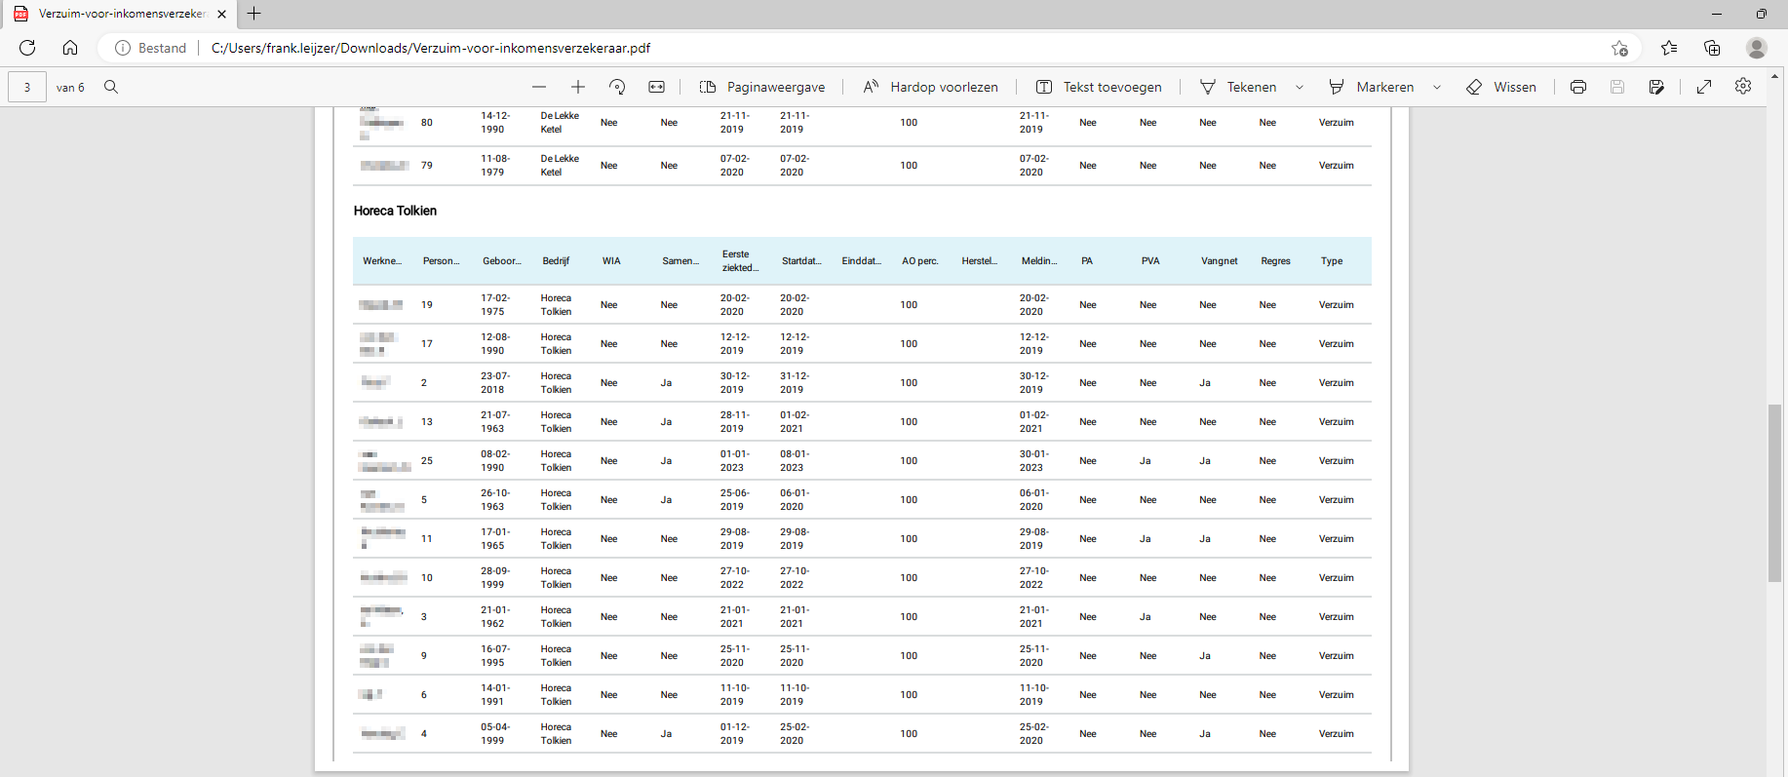Select the Wissen eraser tool
The height and width of the screenshot is (777, 1788).
[x=1501, y=87]
